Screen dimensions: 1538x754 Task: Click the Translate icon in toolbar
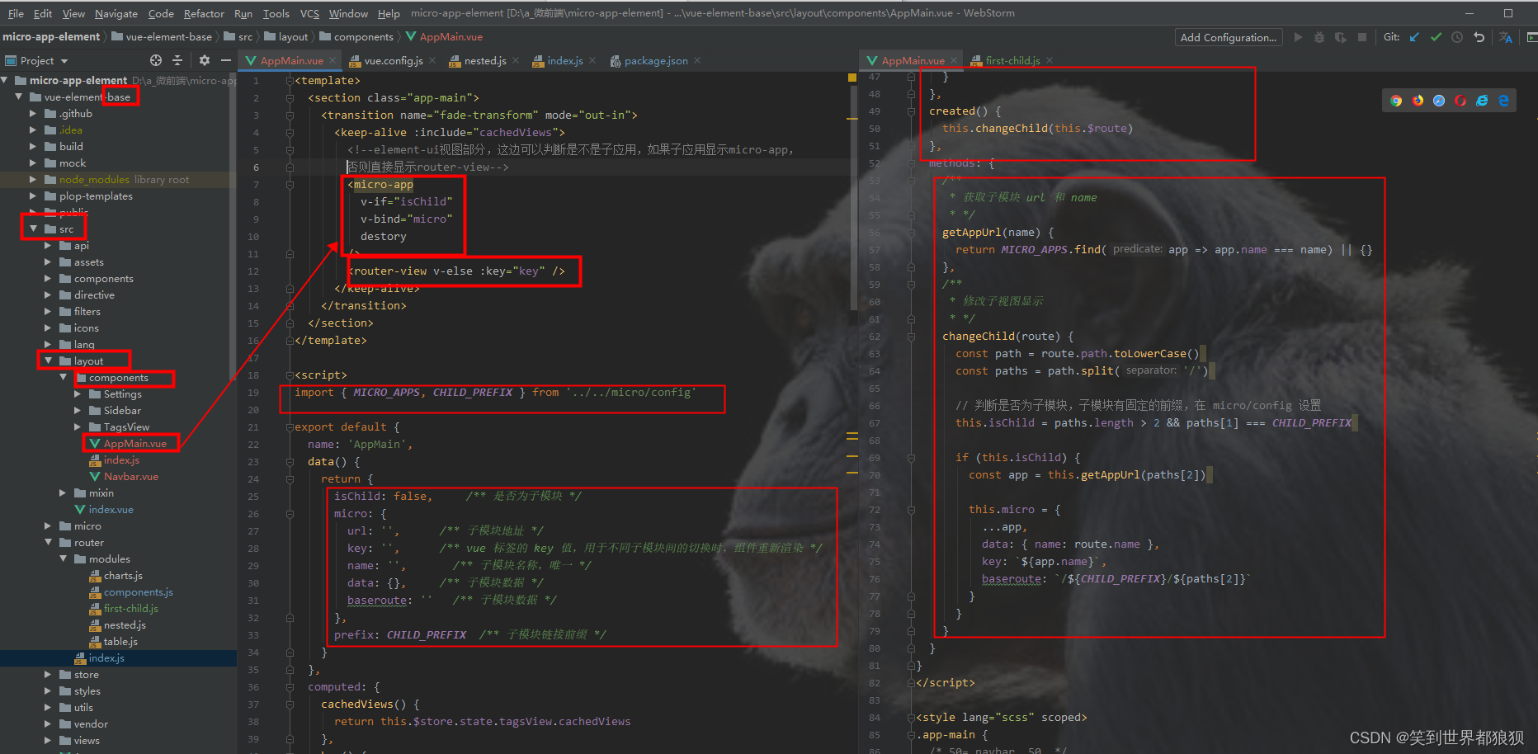1506,37
